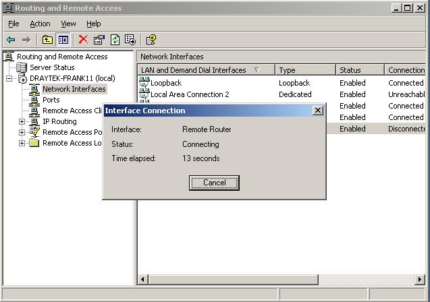Open Properties via the toolbar icon
Viewport: 430px width, 302px height.
point(99,40)
